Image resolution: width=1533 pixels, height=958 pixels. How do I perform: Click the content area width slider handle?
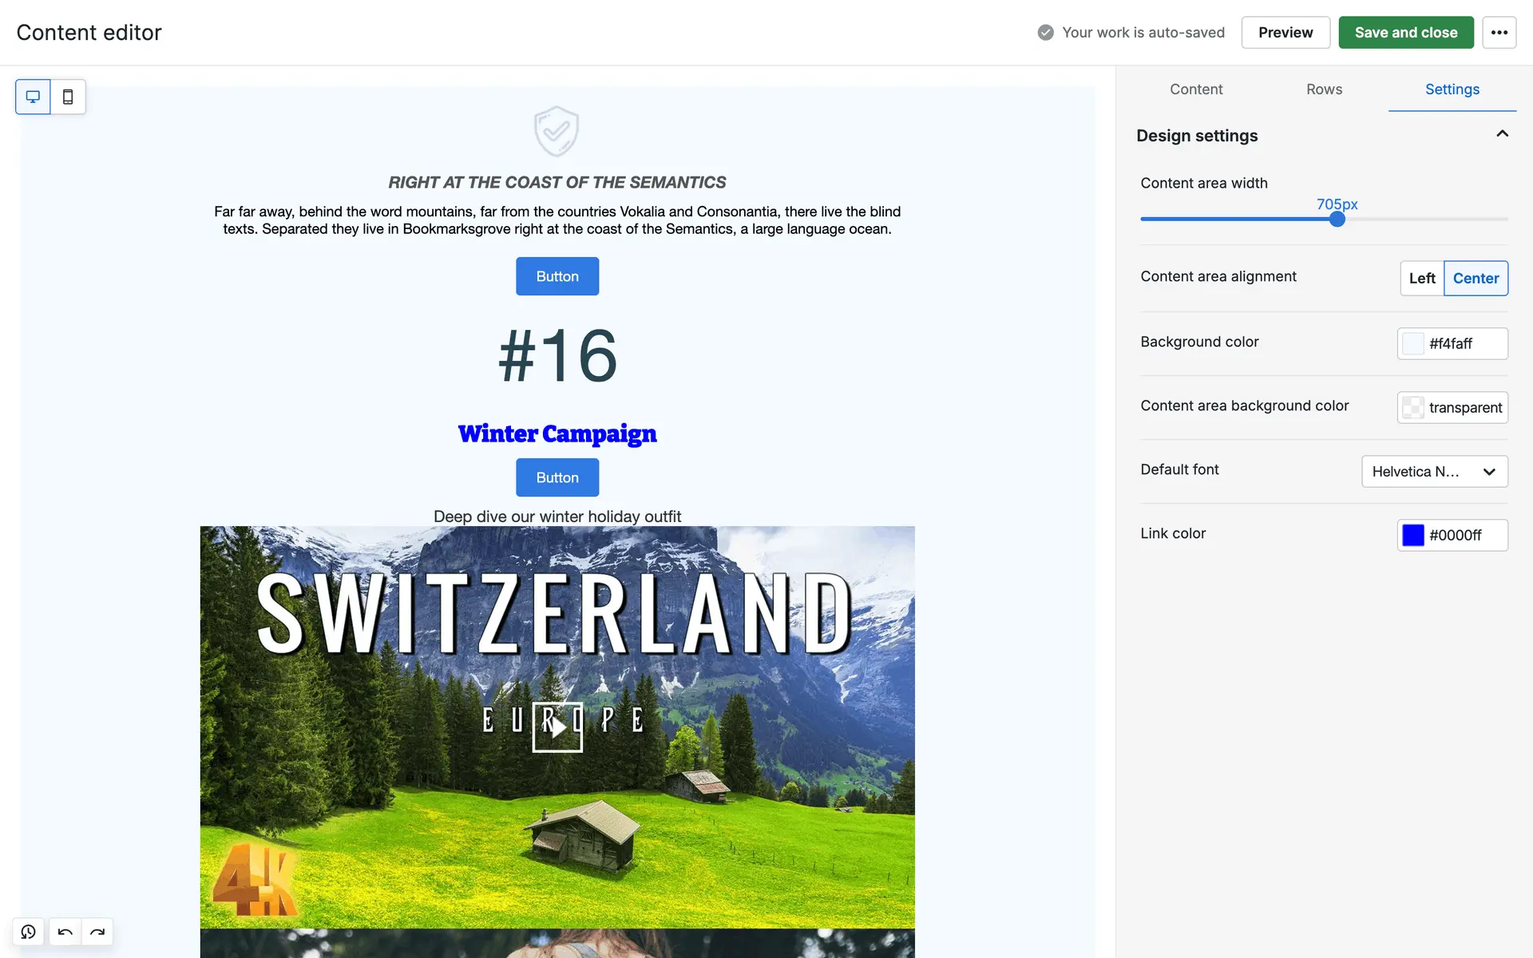click(x=1337, y=219)
